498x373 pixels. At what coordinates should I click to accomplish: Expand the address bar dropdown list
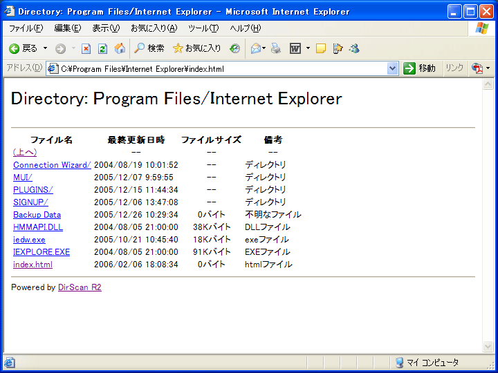[x=393, y=68]
